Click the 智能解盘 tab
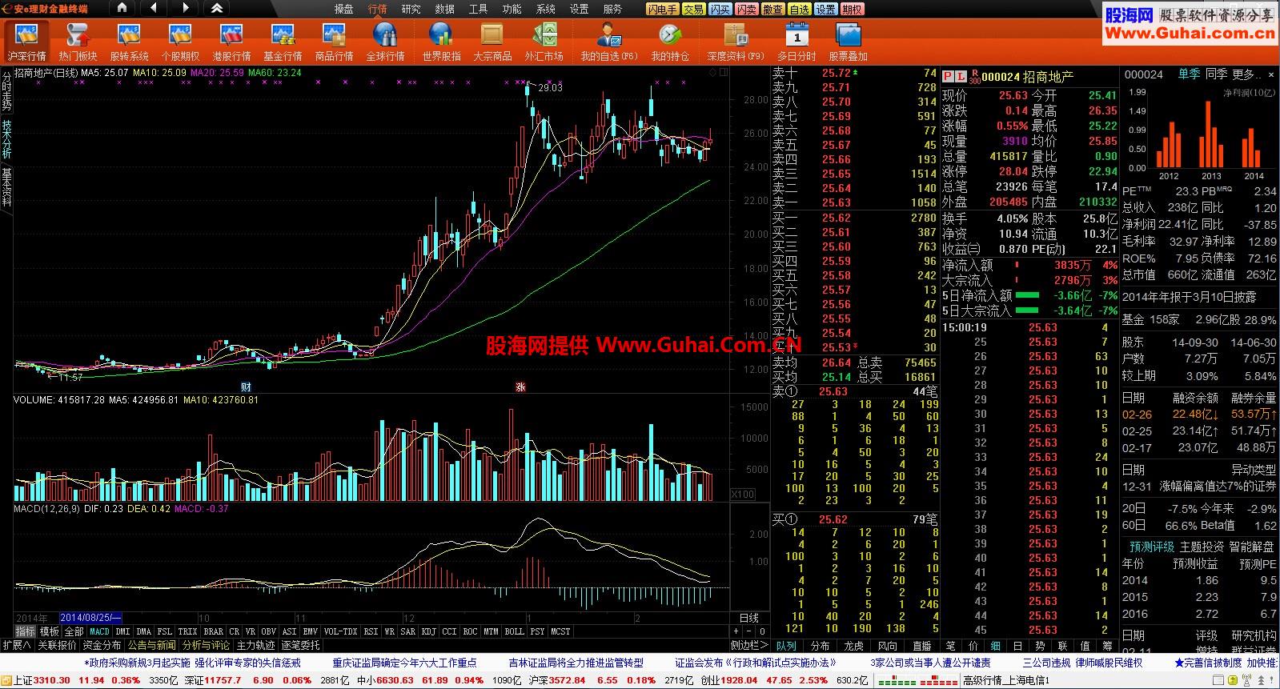This screenshot has height=689, width=1280. click(1251, 547)
